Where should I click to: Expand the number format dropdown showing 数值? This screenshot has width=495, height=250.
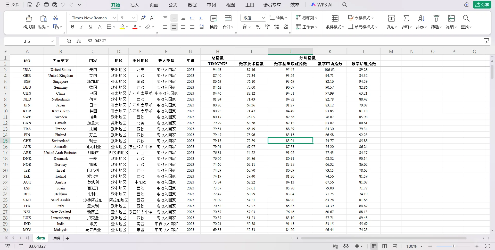263,18
